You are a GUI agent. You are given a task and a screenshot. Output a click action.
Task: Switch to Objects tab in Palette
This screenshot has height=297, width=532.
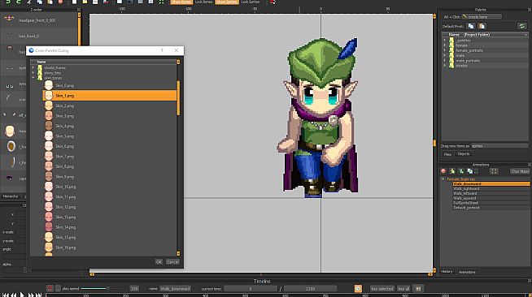[463, 154]
